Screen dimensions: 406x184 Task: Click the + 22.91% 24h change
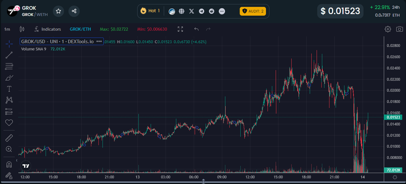pos(385,7)
